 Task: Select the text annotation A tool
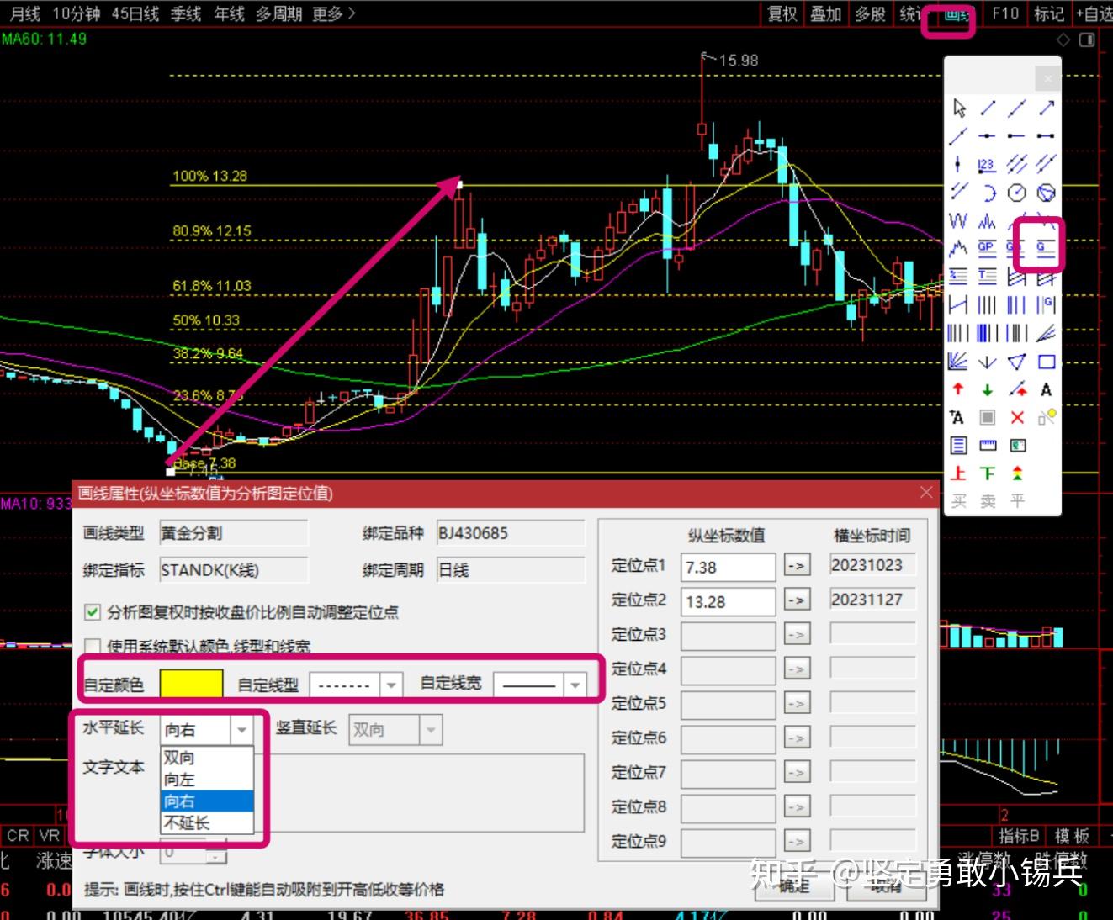[x=1046, y=389]
